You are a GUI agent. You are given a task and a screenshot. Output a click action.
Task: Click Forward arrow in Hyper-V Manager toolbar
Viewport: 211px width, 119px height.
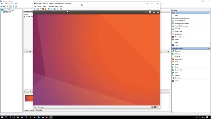[4, 7]
